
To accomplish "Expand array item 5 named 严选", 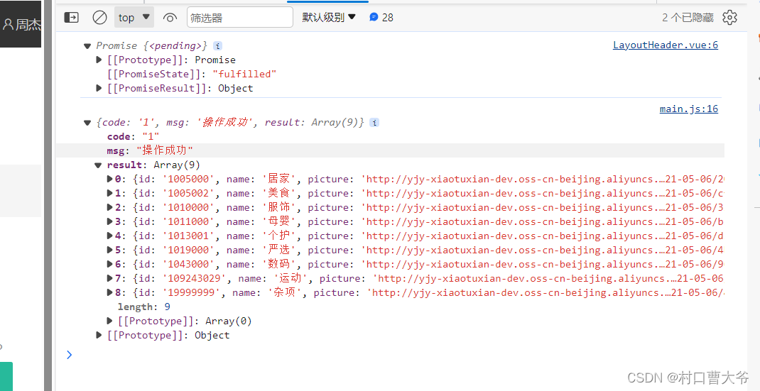I will coord(111,250).
